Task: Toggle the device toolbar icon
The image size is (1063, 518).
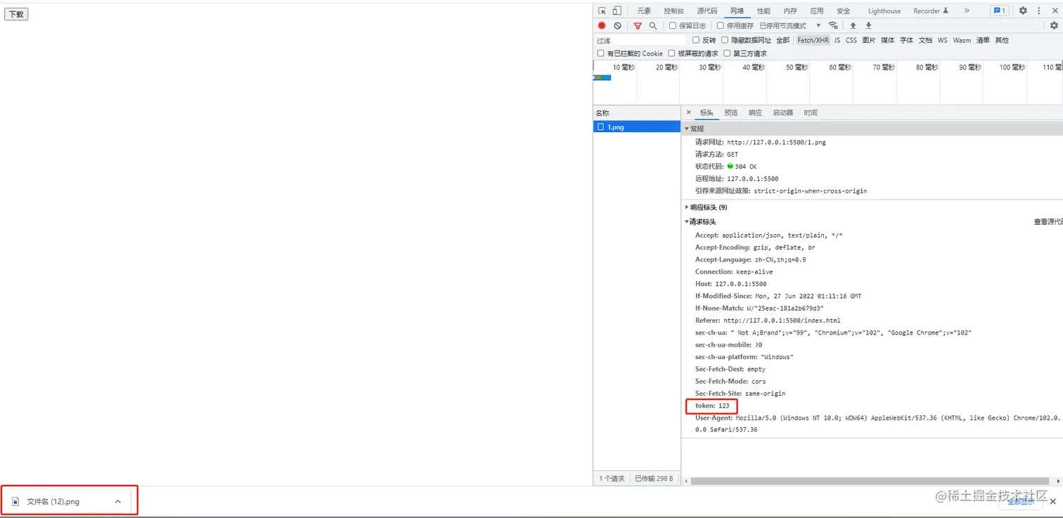Action: click(x=617, y=11)
